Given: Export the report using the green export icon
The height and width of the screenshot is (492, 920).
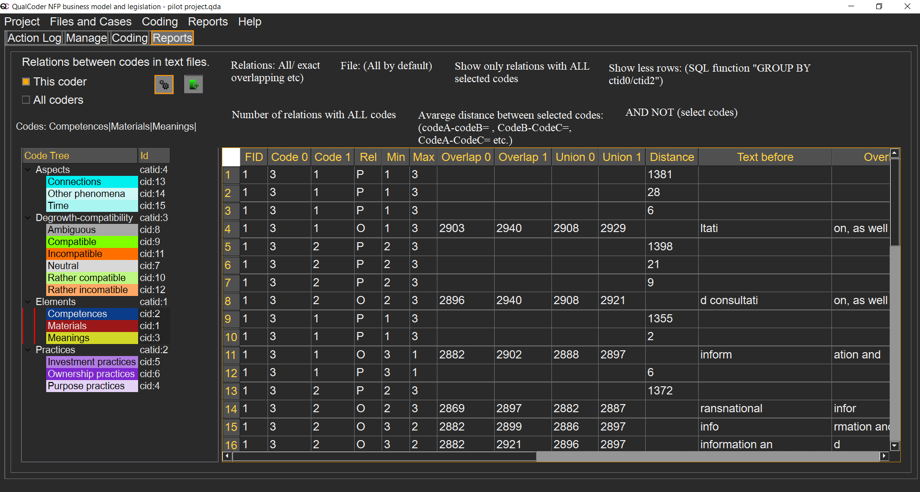Looking at the screenshot, I should (x=193, y=84).
